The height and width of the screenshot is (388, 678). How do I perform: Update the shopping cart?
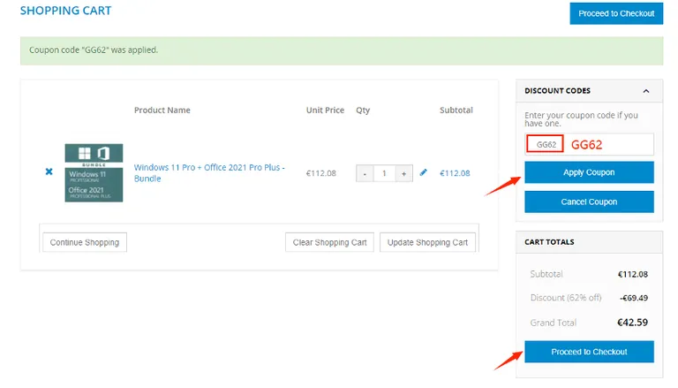[427, 242]
